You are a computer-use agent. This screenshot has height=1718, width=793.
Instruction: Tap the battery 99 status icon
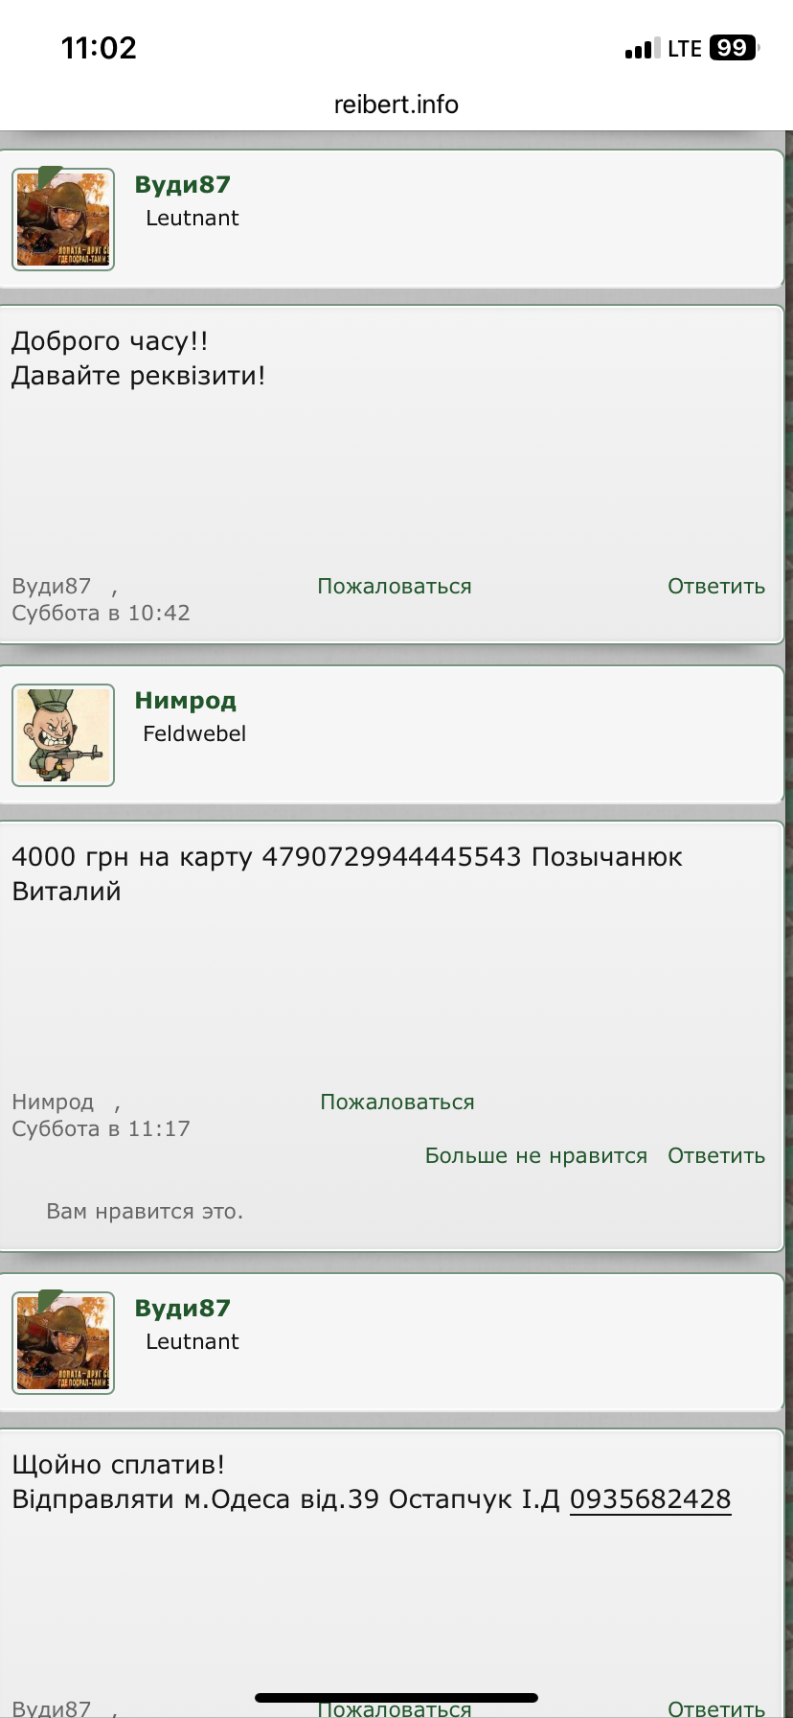click(x=734, y=48)
